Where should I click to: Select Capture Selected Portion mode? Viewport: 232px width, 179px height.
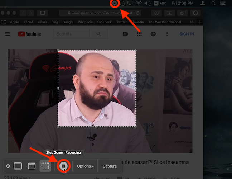click(45, 166)
